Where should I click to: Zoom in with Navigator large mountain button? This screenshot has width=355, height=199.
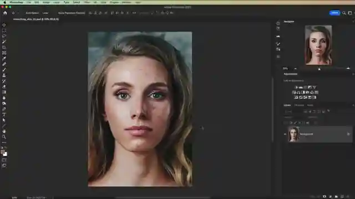(x=348, y=68)
